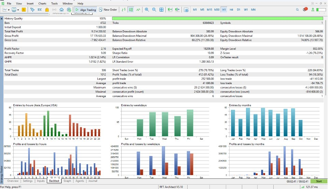328x189 pixels.
Task: Switch to the Agents tab
Action: [x=80, y=181]
